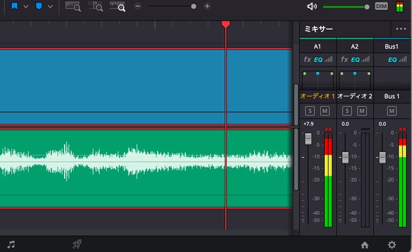Click the timeline ruler
Viewport: 412px width, 252px height.
146,25
